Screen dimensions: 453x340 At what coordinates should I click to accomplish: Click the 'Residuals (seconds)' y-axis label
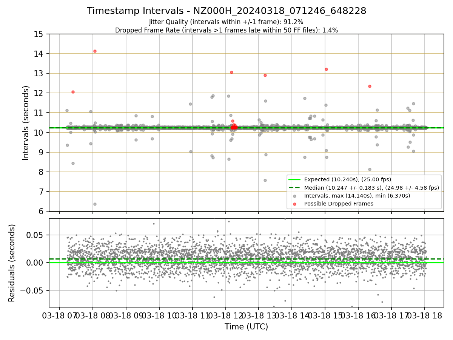click(12, 263)
